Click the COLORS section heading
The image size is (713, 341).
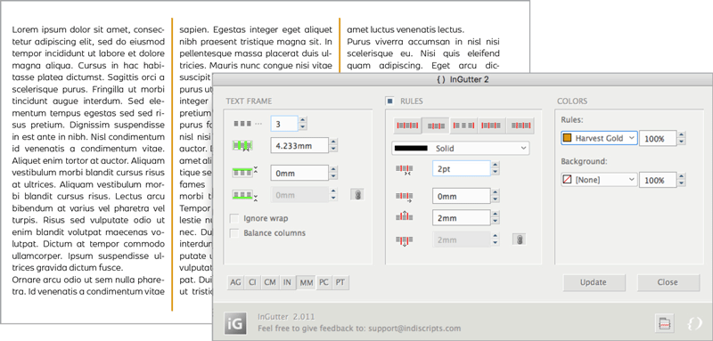pos(572,101)
